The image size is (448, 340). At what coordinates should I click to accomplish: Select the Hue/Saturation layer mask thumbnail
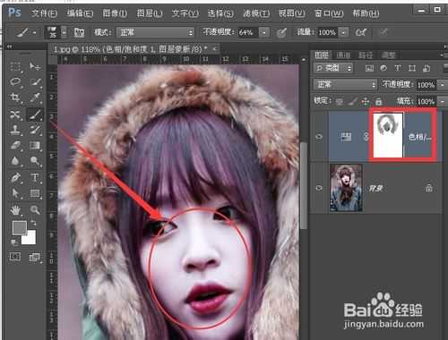coord(388,135)
